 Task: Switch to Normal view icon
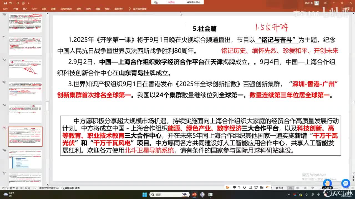point(290,188)
